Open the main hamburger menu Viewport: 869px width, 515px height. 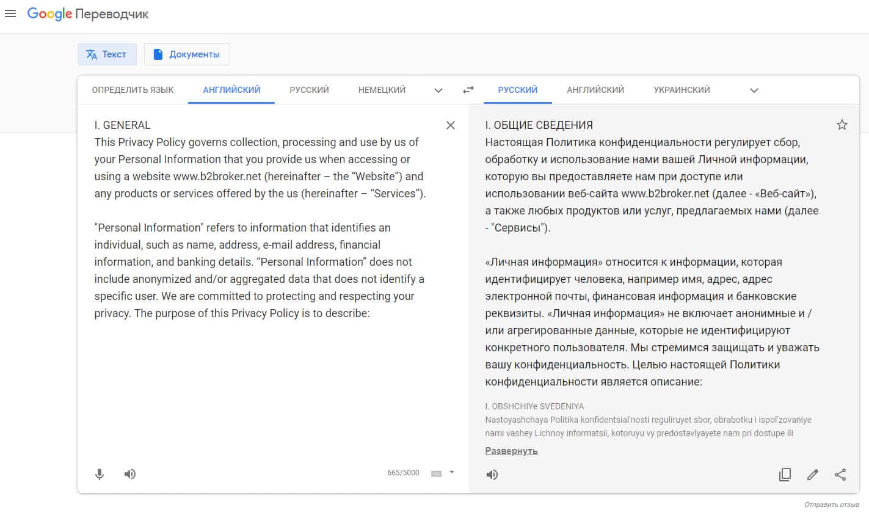click(10, 13)
